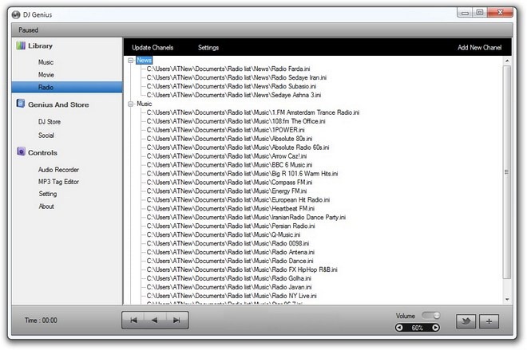Select Big R 101.6 Warm Hits.ini

click(x=242, y=174)
